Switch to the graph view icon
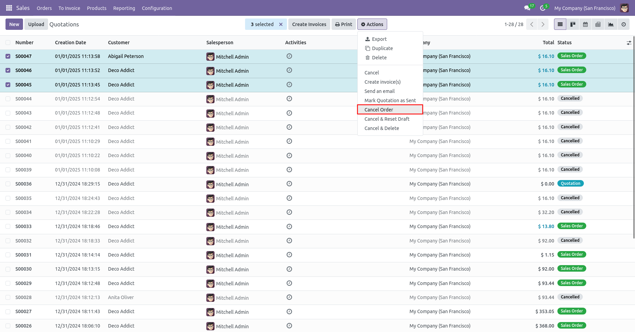Viewport: 635px width, 332px height. coord(611,24)
